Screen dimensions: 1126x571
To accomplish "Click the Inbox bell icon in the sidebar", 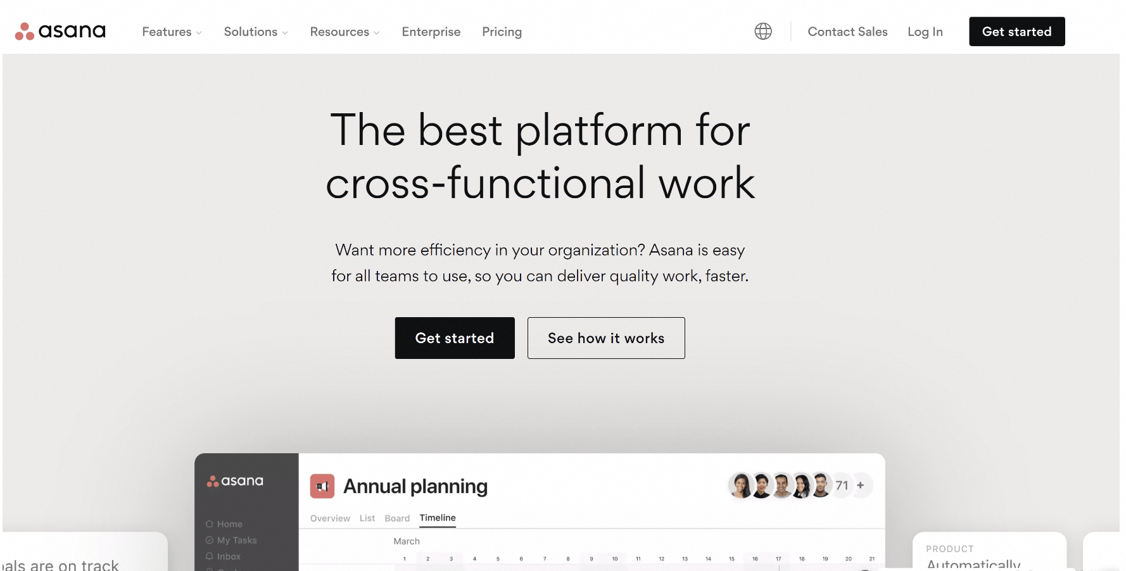I will click(210, 556).
